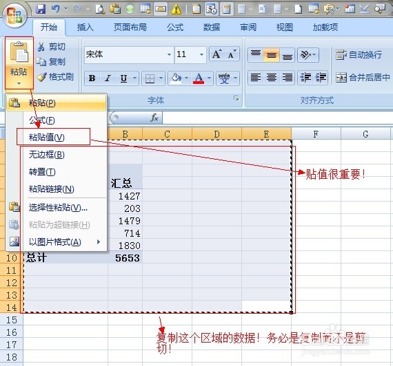Select column F header
The width and height of the screenshot is (393, 366).
click(316, 134)
